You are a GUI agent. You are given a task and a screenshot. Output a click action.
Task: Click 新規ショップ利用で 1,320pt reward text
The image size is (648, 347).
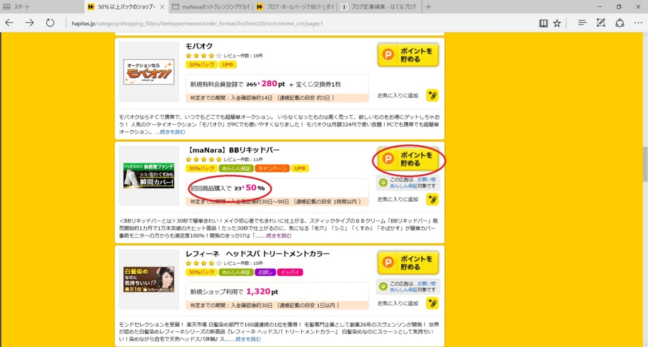tap(234, 292)
